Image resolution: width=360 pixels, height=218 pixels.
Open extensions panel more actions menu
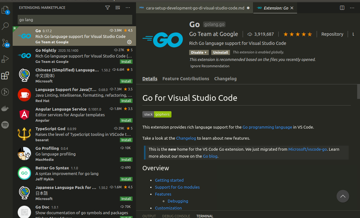pyautogui.click(x=128, y=8)
